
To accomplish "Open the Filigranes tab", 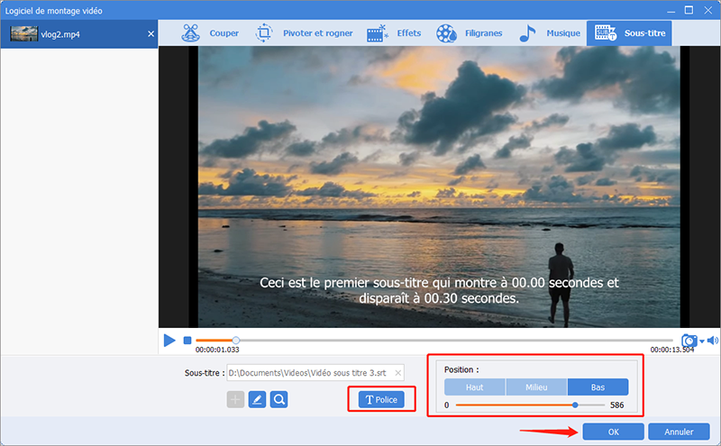I will pos(469,33).
